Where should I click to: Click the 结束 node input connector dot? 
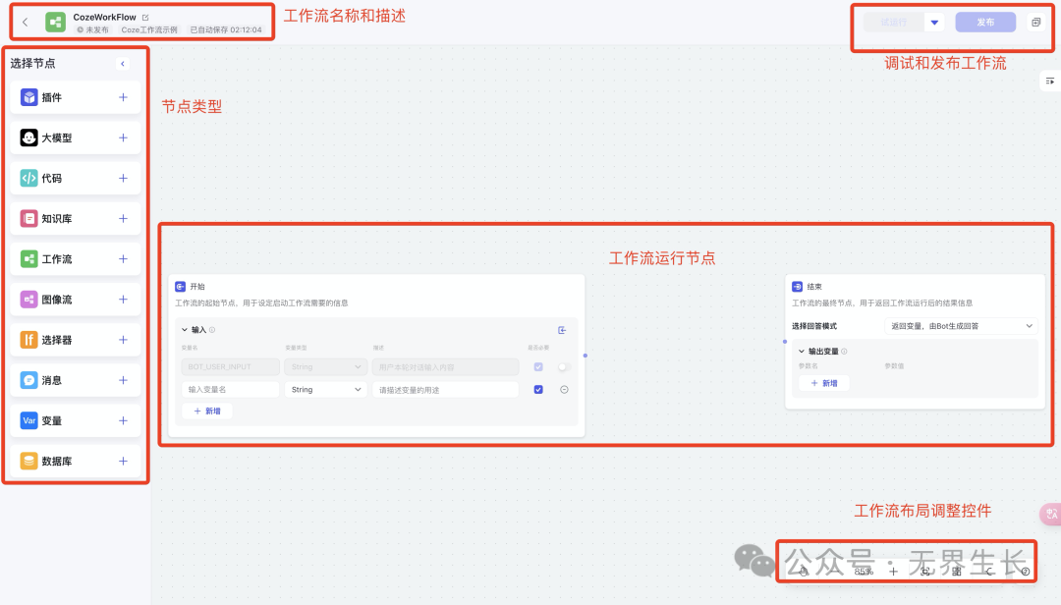(x=785, y=342)
